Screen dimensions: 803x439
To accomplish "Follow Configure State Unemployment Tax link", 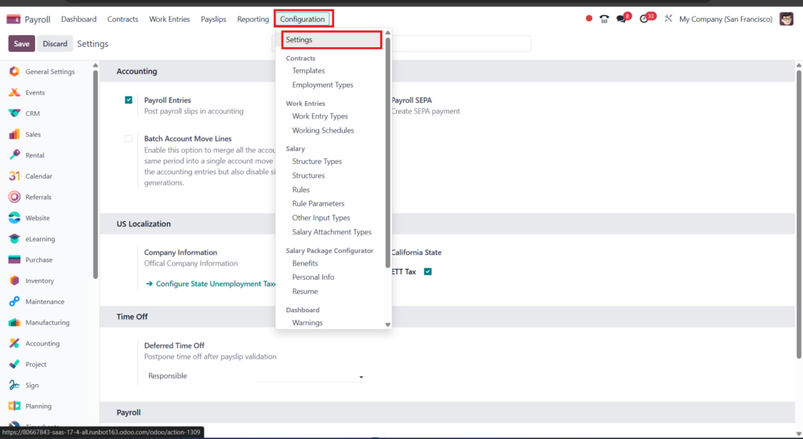I will [x=211, y=284].
